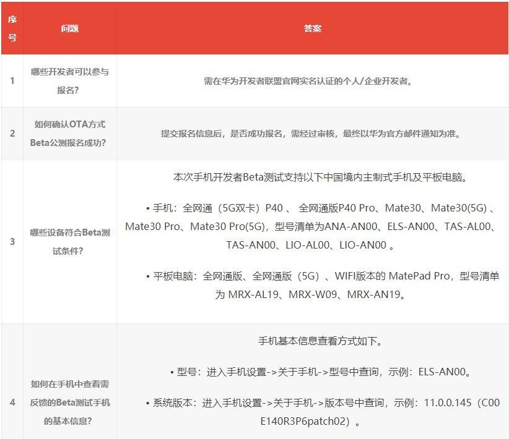509x439 pixels.
Task: Click the line starting Mate30 Pro、Mate30 Pro(5G)
Action: tap(311, 226)
